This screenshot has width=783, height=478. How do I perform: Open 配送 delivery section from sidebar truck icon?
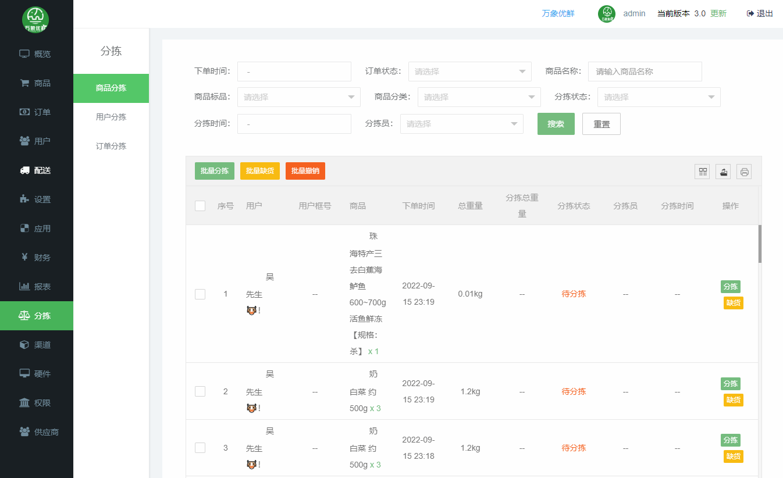pos(24,170)
